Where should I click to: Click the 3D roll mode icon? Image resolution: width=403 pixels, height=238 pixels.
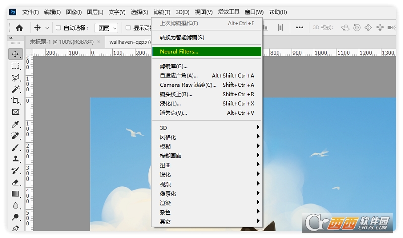coord(357,28)
